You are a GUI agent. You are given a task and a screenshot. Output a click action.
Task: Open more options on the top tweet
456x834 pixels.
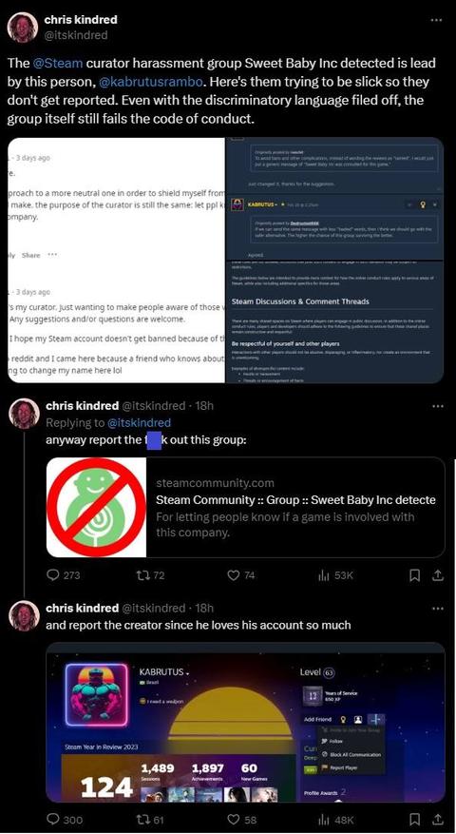(x=436, y=20)
